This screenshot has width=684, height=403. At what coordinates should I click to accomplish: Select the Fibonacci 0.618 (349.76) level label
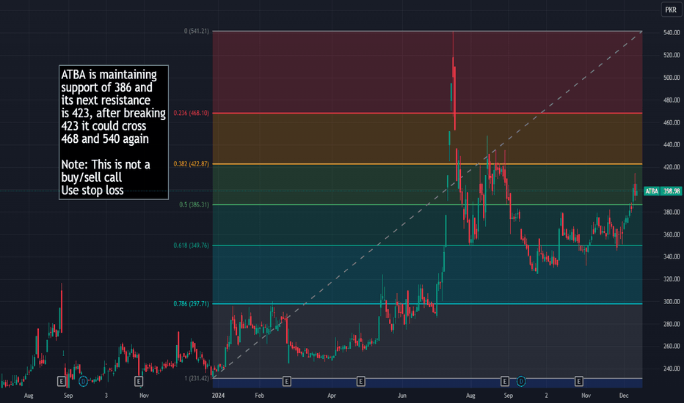click(191, 245)
